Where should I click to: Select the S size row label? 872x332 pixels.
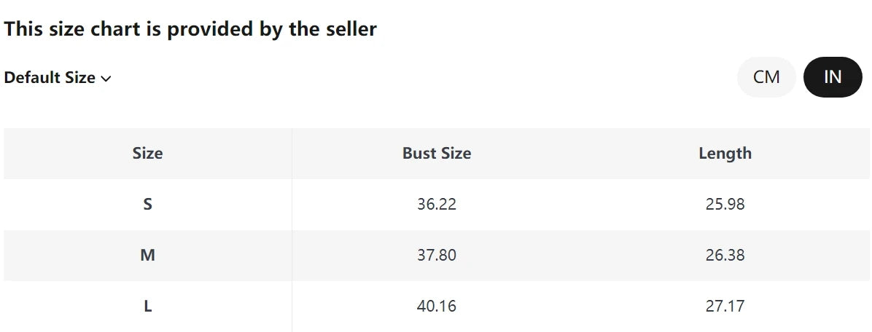pos(147,205)
